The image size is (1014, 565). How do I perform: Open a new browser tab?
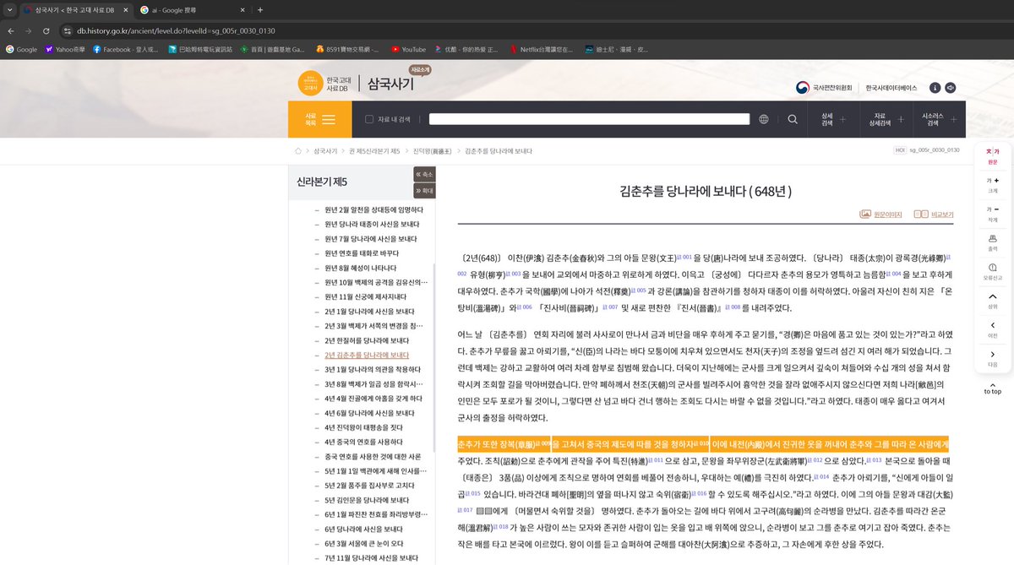point(259,10)
